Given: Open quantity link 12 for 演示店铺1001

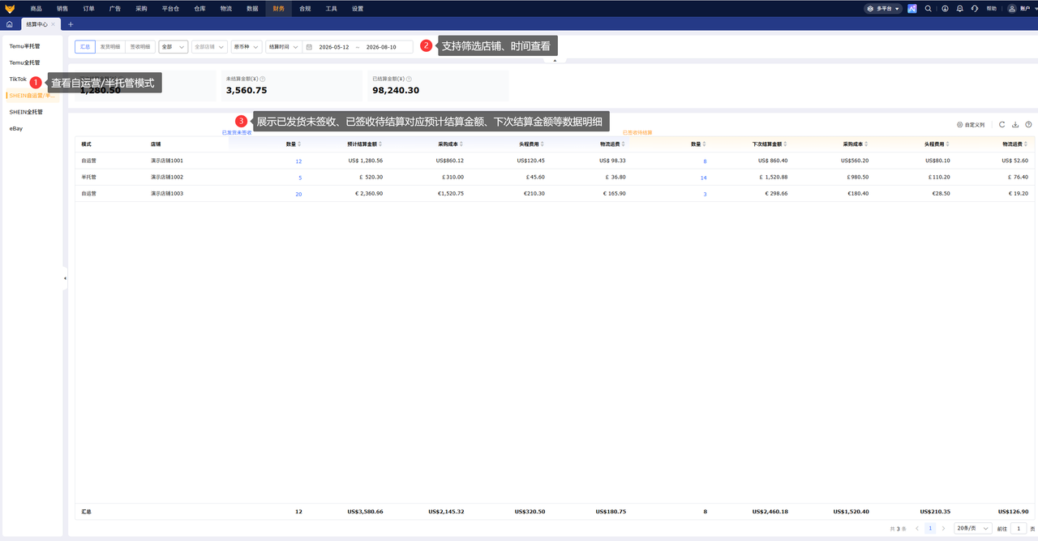Looking at the screenshot, I should pyautogui.click(x=298, y=161).
